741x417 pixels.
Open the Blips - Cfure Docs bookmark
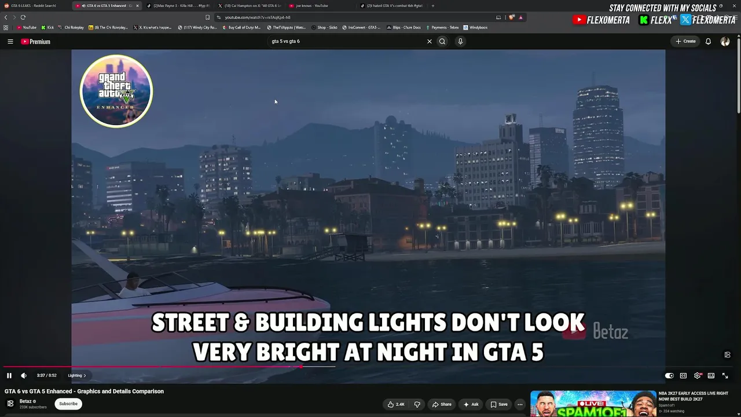click(x=403, y=27)
